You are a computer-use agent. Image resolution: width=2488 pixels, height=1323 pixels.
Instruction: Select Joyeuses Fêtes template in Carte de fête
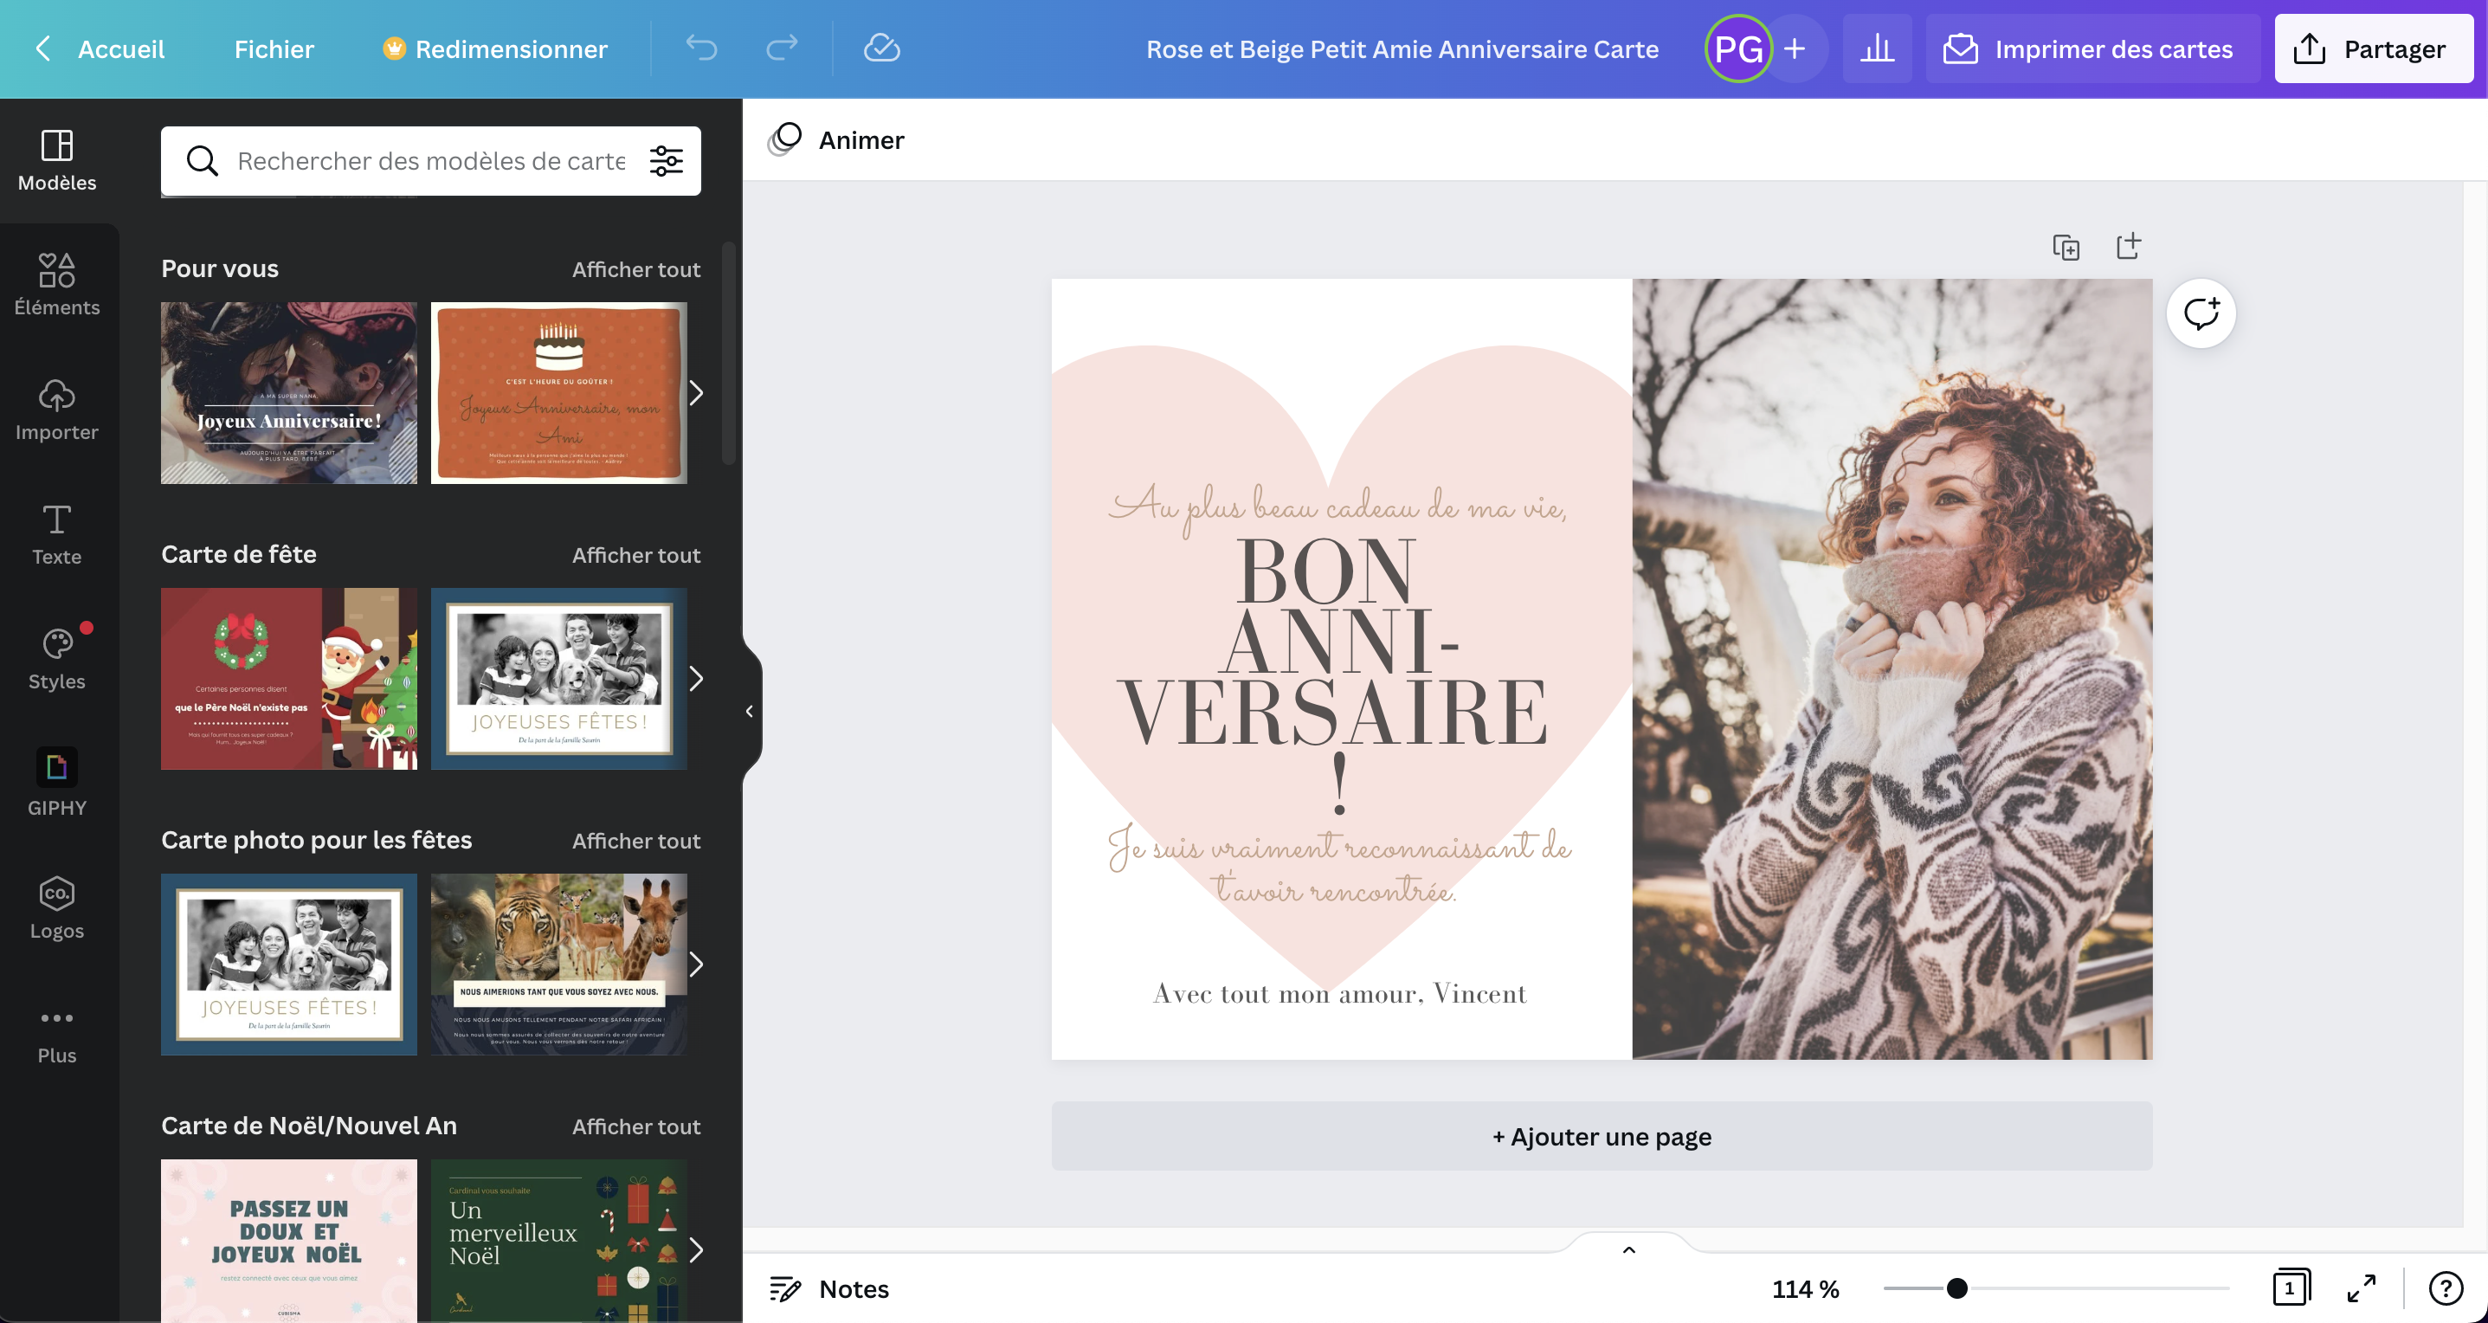click(x=558, y=679)
